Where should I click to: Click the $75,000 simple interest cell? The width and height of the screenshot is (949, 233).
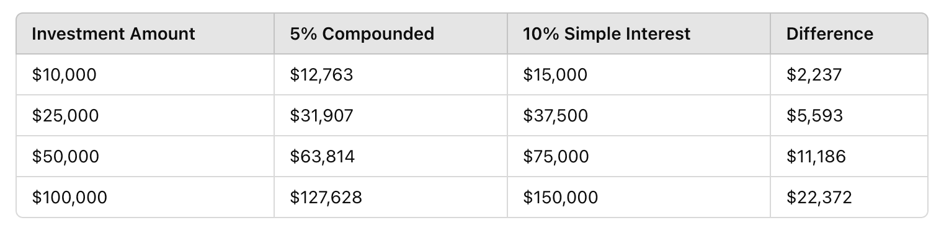tap(639, 156)
